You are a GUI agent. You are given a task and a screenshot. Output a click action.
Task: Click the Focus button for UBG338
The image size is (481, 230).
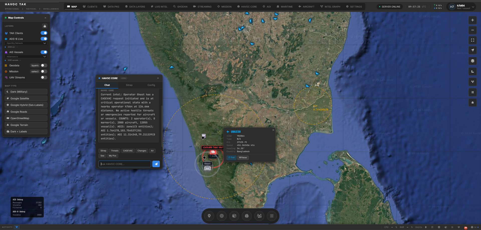[243, 158]
